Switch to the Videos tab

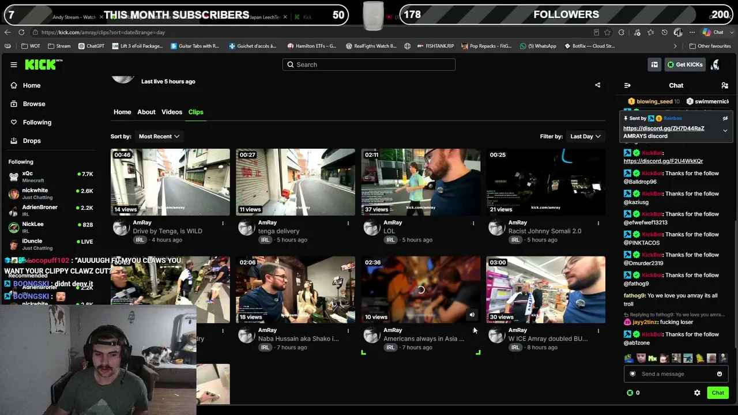[x=172, y=112]
